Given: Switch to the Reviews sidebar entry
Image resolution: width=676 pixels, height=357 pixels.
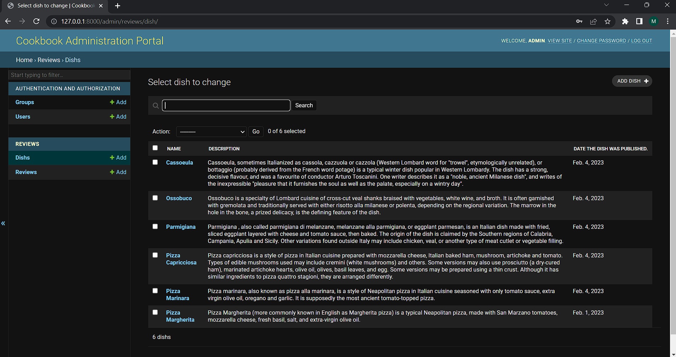Looking at the screenshot, I should point(26,172).
